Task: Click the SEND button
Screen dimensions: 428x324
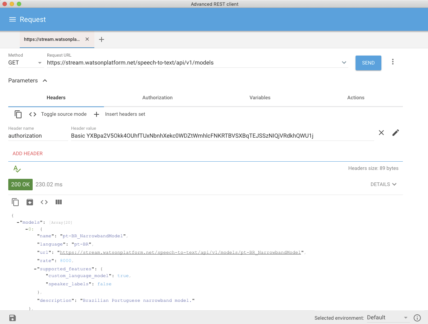Action: pos(368,63)
